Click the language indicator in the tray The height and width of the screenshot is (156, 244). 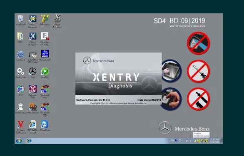point(172,140)
